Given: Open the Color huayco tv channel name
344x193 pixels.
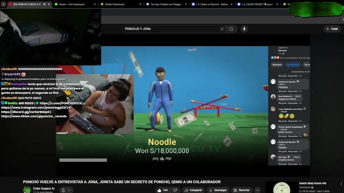Looking at the screenshot, I should point(44,189).
